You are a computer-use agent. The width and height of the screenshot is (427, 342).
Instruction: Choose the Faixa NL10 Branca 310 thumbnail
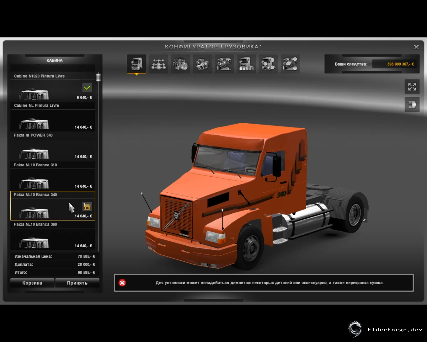[x=34, y=183]
